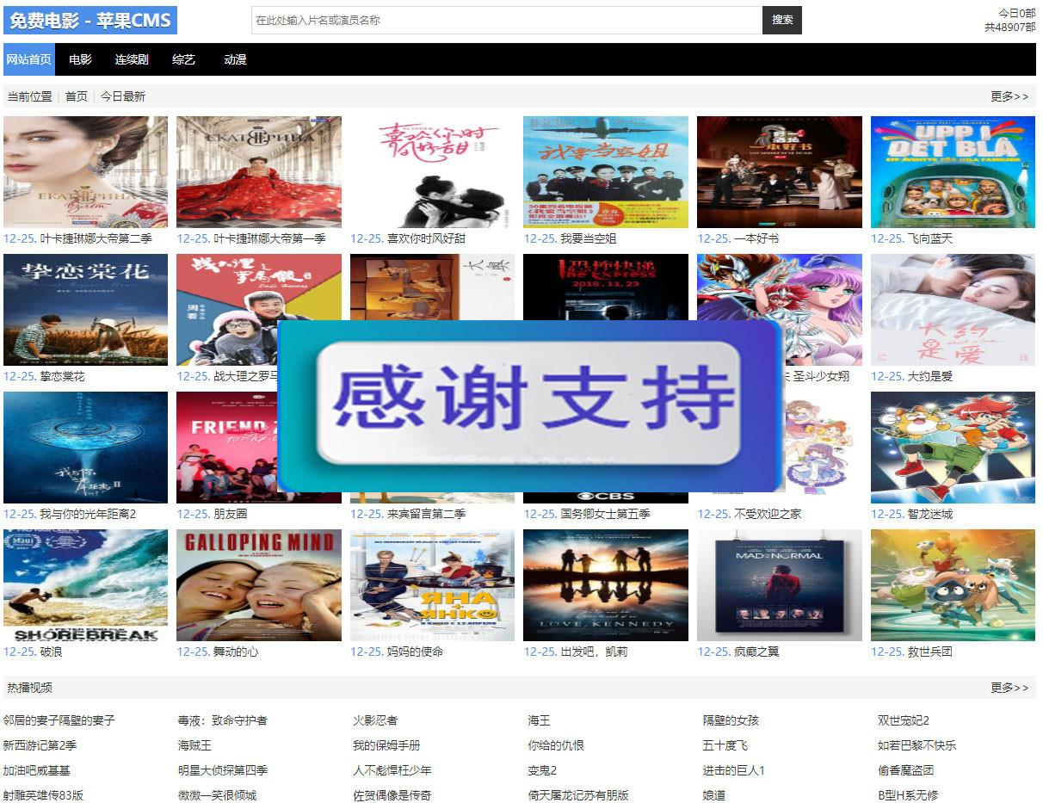Open hot video 倚天屠龙记苏有朋版
This screenshot has height=803, width=1043.
point(578,795)
